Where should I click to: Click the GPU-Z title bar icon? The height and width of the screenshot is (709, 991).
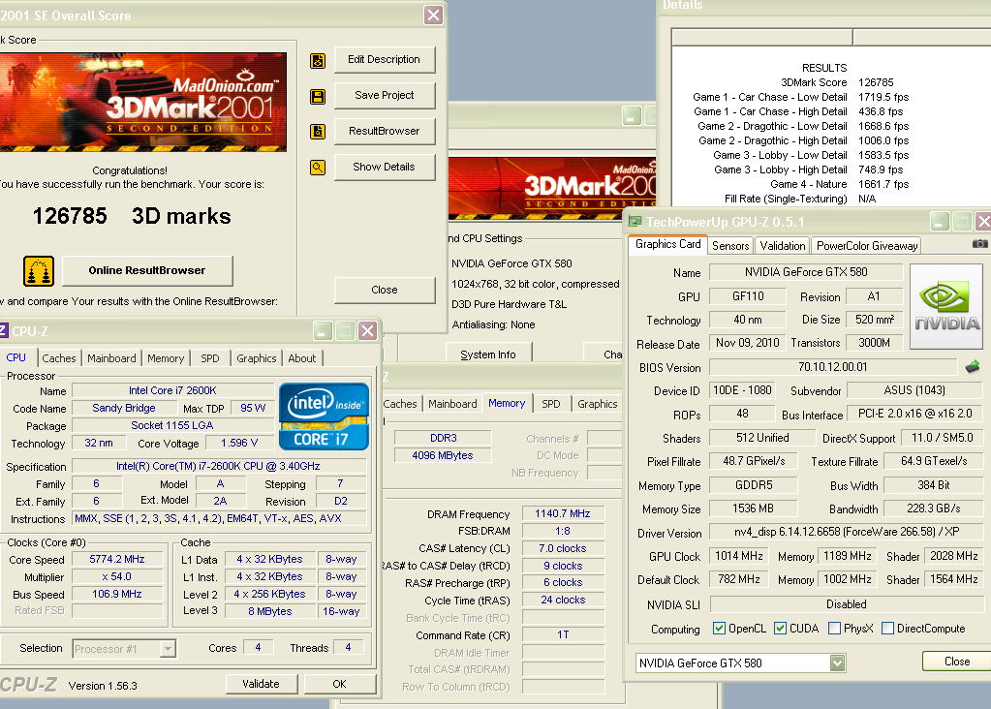[635, 222]
